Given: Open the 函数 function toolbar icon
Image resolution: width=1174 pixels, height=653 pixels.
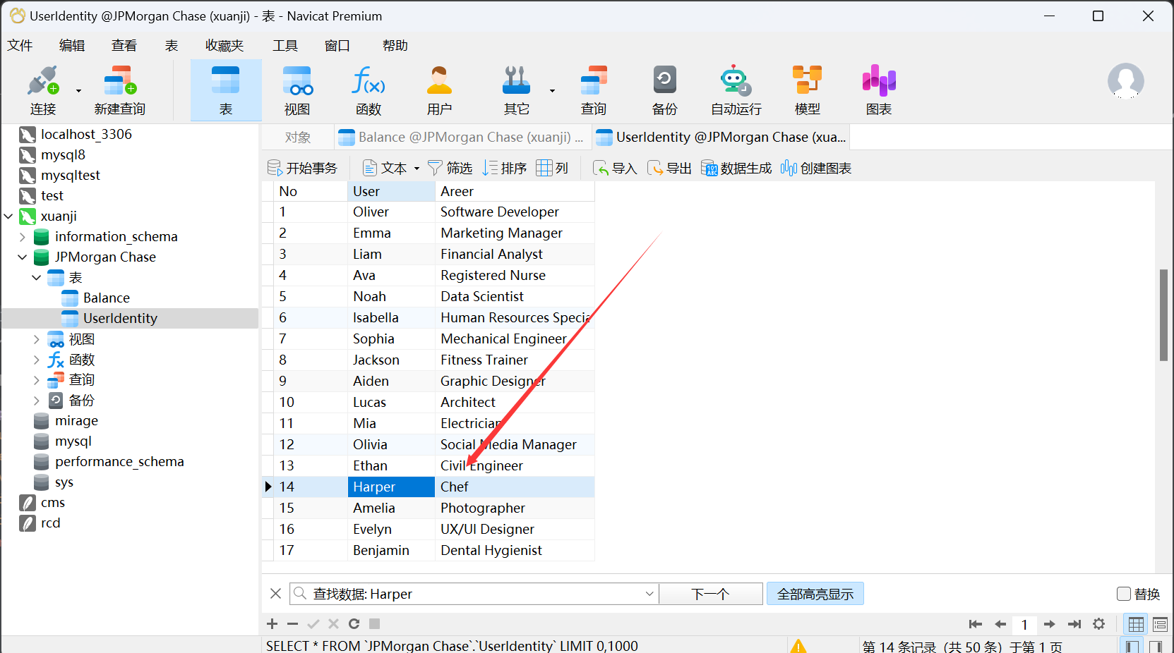Looking at the screenshot, I should [x=369, y=90].
